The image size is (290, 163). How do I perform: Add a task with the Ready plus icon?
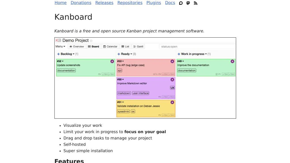pyautogui.click(x=119, y=54)
